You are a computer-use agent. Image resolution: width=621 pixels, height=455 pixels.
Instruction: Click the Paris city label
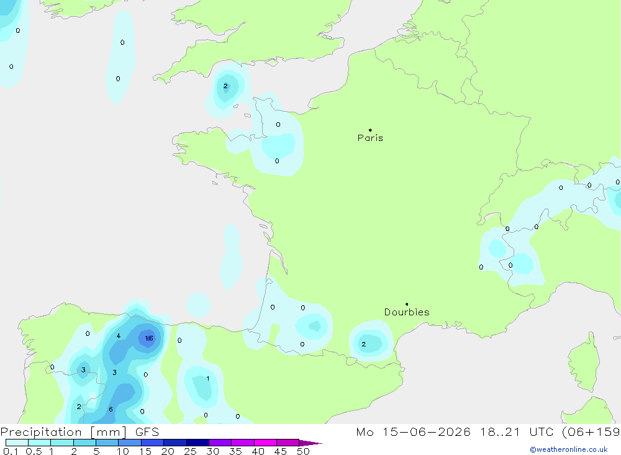pyautogui.click(x=370, y=138)
